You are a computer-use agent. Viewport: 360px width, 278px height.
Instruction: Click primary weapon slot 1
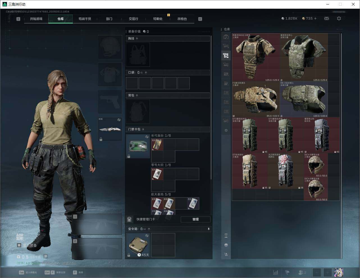point(97,224)
